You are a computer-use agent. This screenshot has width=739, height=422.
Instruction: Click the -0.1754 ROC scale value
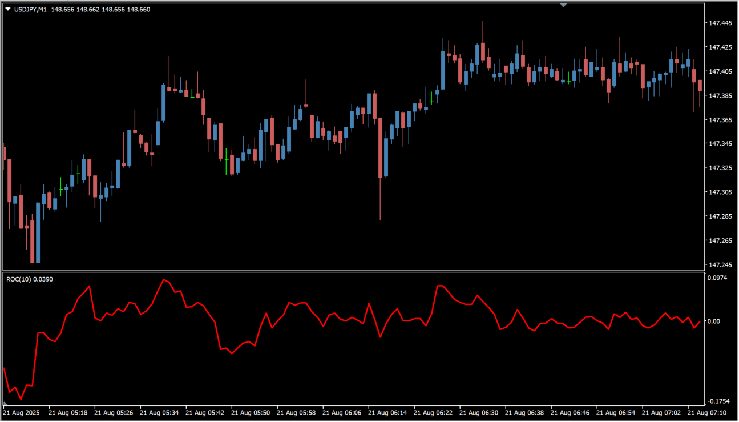pyautogui.click(x=718, y=402)
